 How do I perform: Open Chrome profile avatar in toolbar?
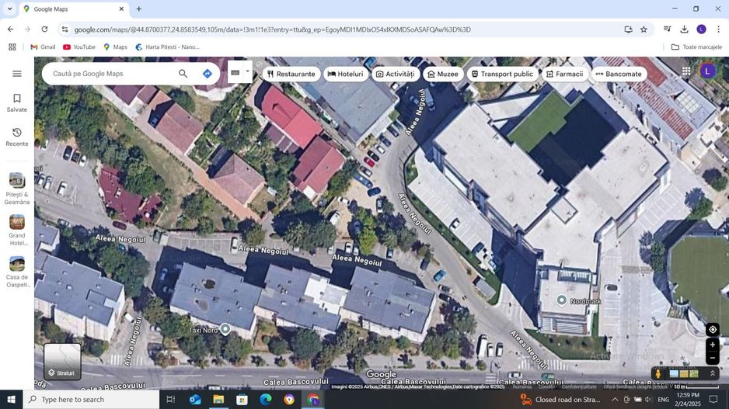pyautogui.click(x=702, y=29)
